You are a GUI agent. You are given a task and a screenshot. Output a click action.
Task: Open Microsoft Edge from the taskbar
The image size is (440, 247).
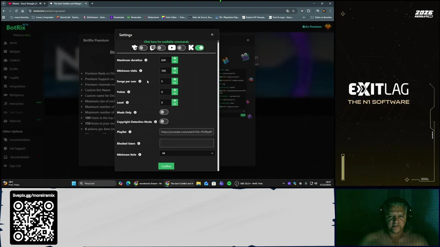pyautogui.click(x=128, y=184)
